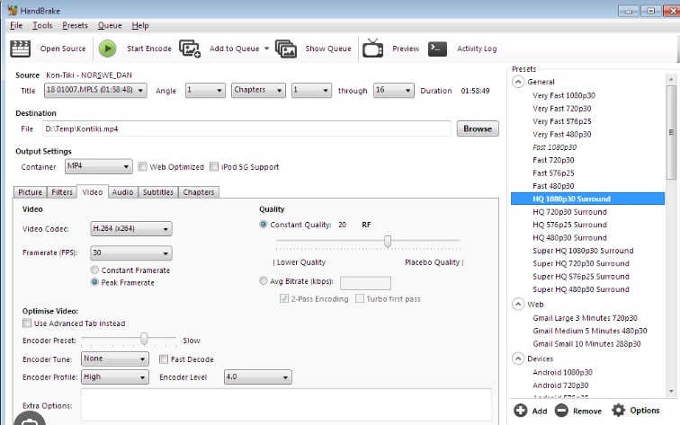Image resolution: width=680 pixels, height=425 pixels.
Task: Click the Show Queue label
Action: coord(328,49)
